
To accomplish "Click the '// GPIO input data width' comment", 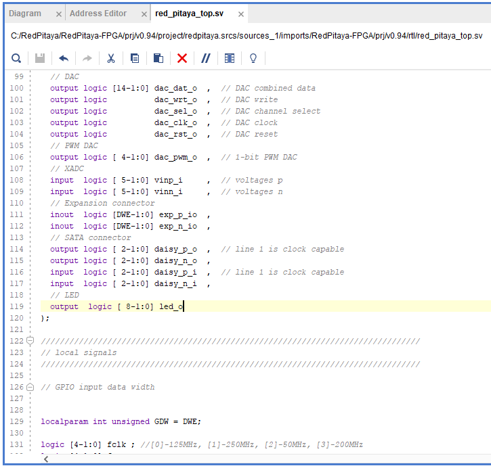I will pyautogui.click(x=98, y=387).
